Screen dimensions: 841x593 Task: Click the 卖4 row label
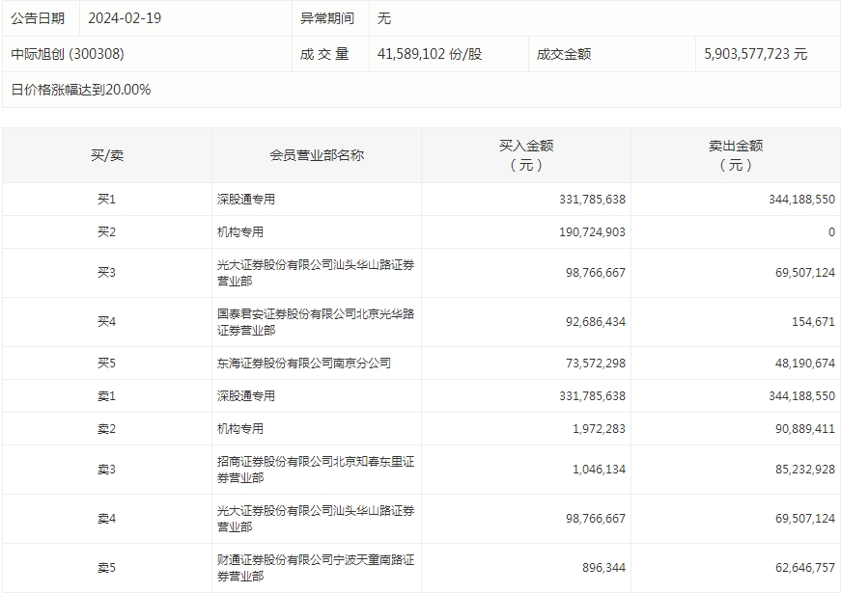(107, 519)
